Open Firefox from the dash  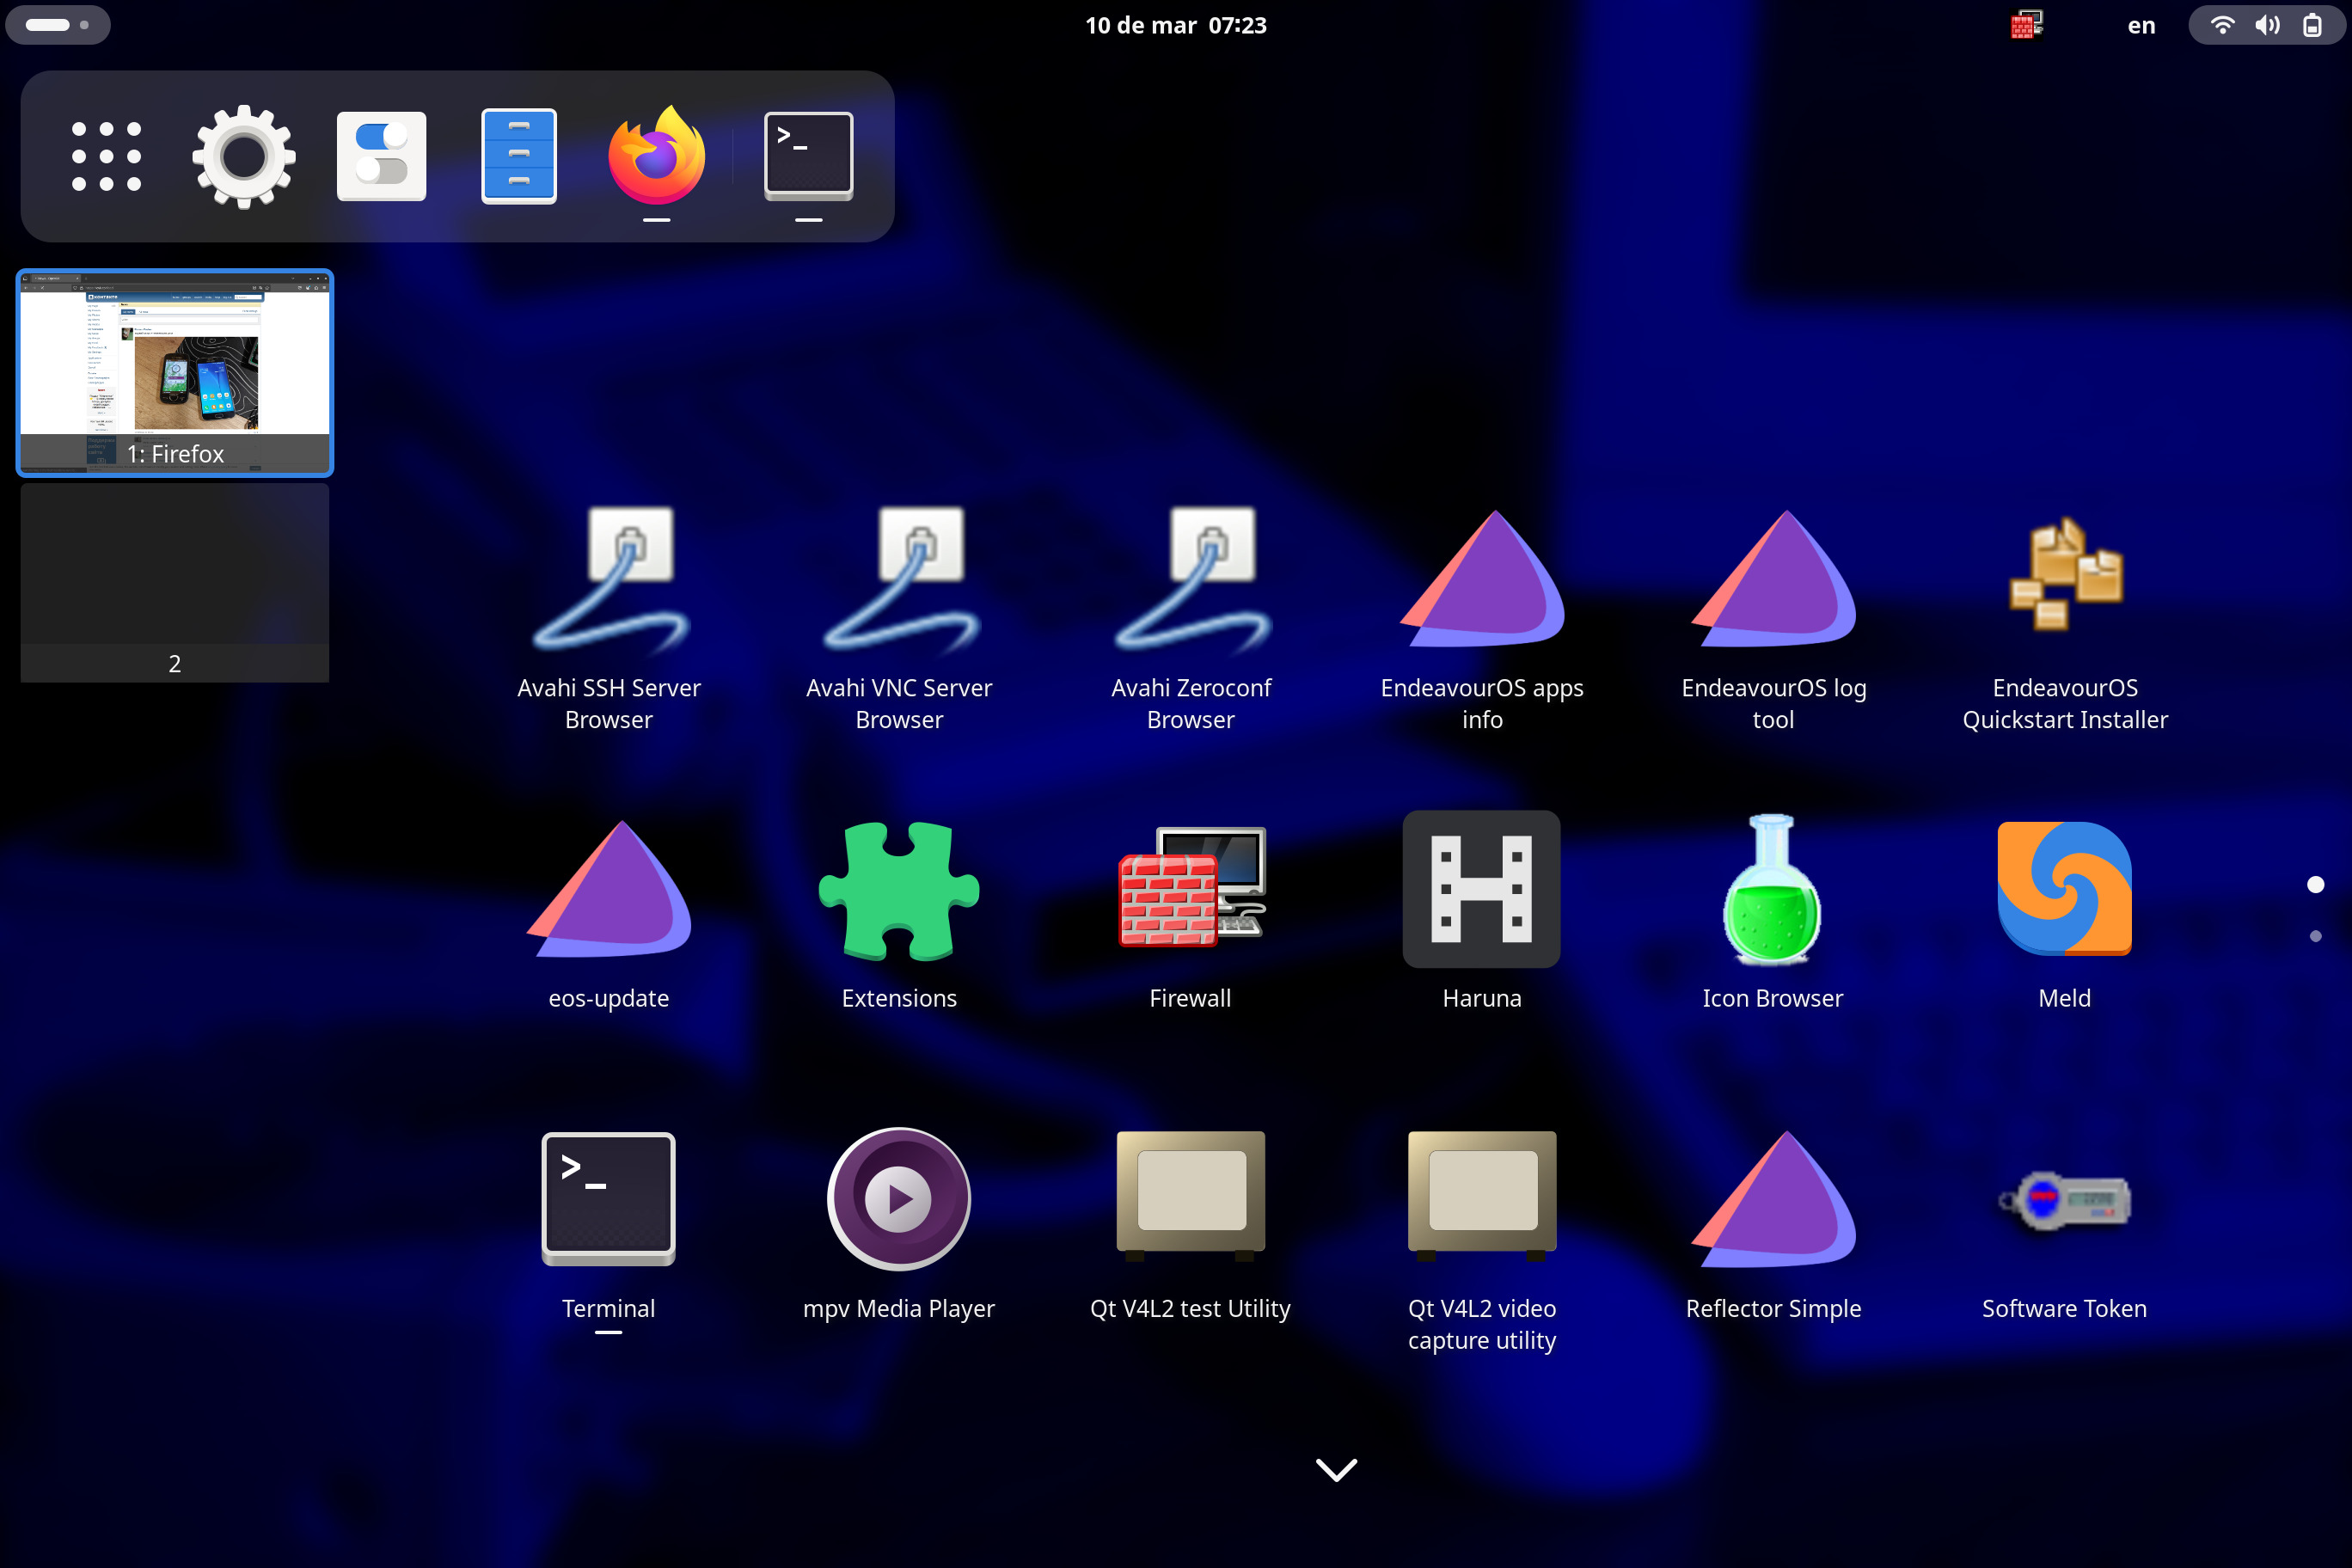(656, 157)
